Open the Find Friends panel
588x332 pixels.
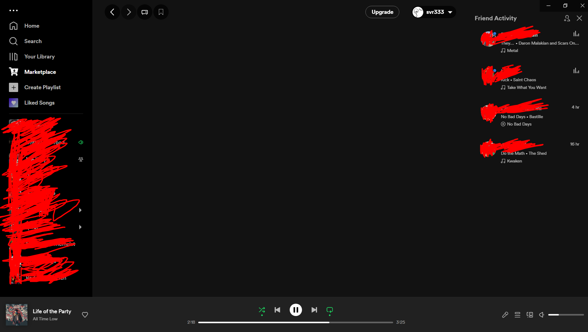pos(567,18)
